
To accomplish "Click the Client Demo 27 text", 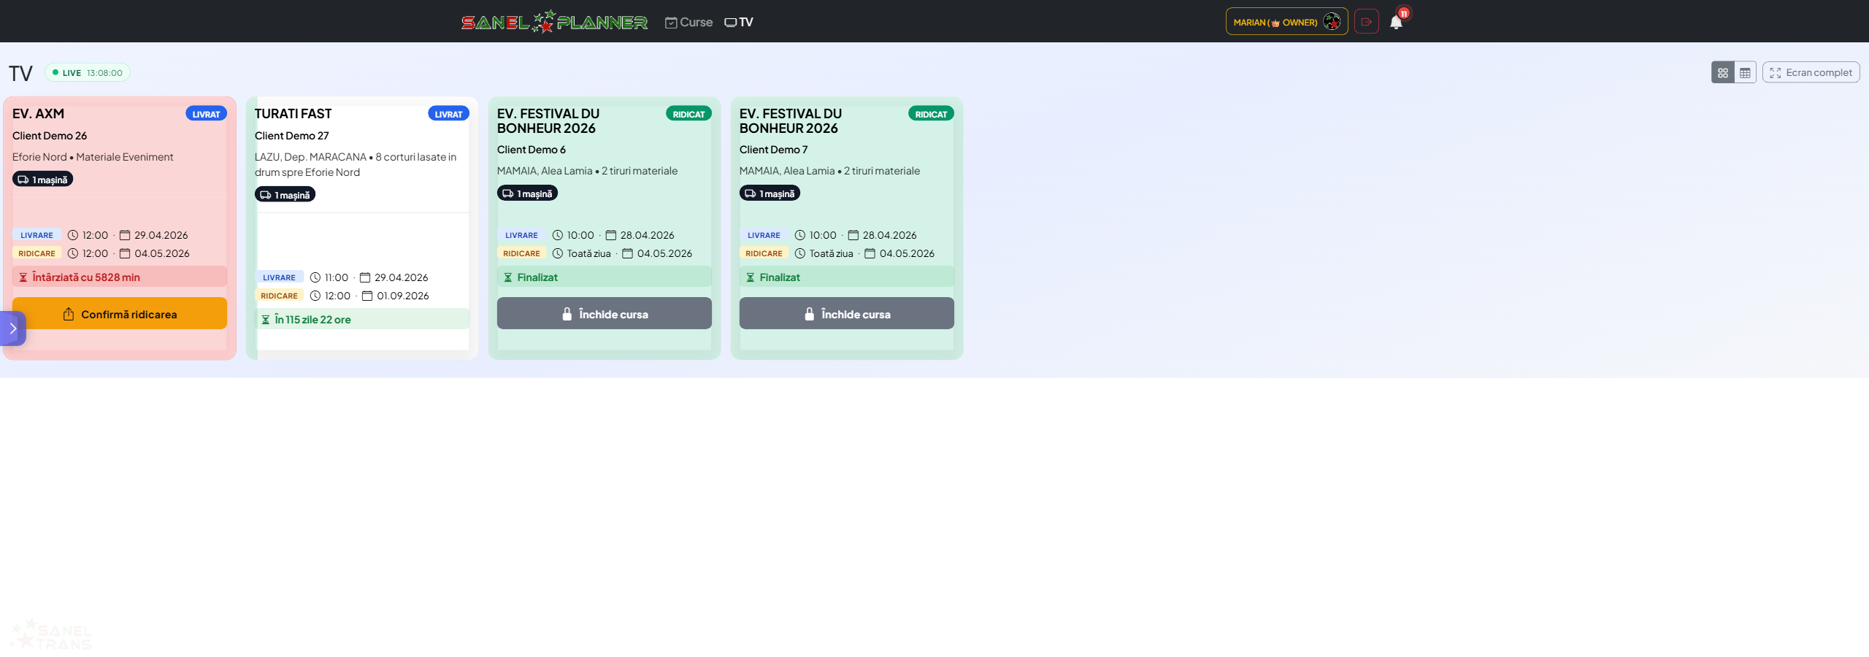I will pos(291,136).
